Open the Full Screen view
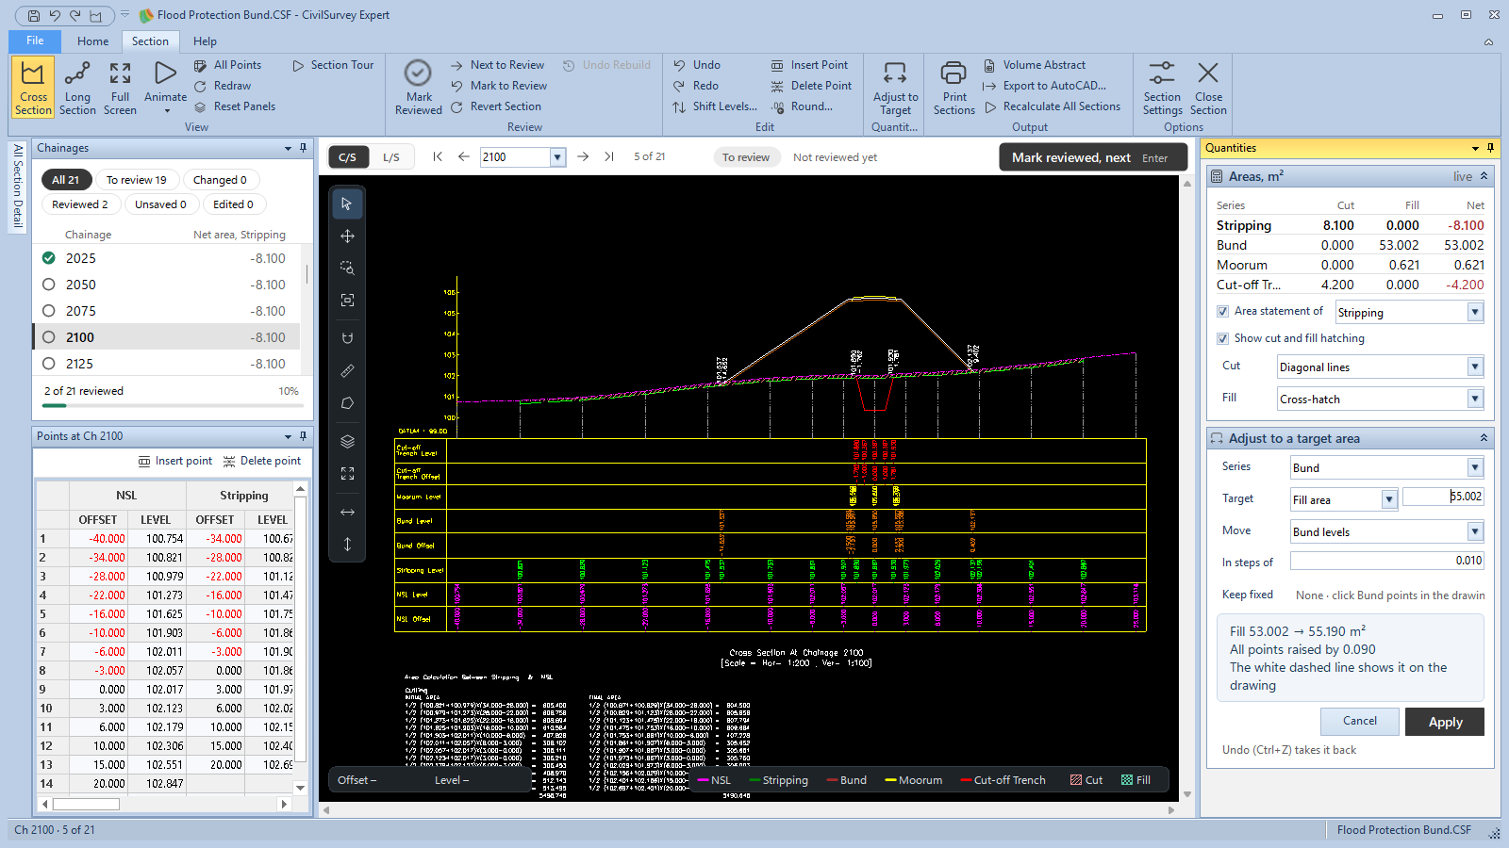 tap(120, 73)
